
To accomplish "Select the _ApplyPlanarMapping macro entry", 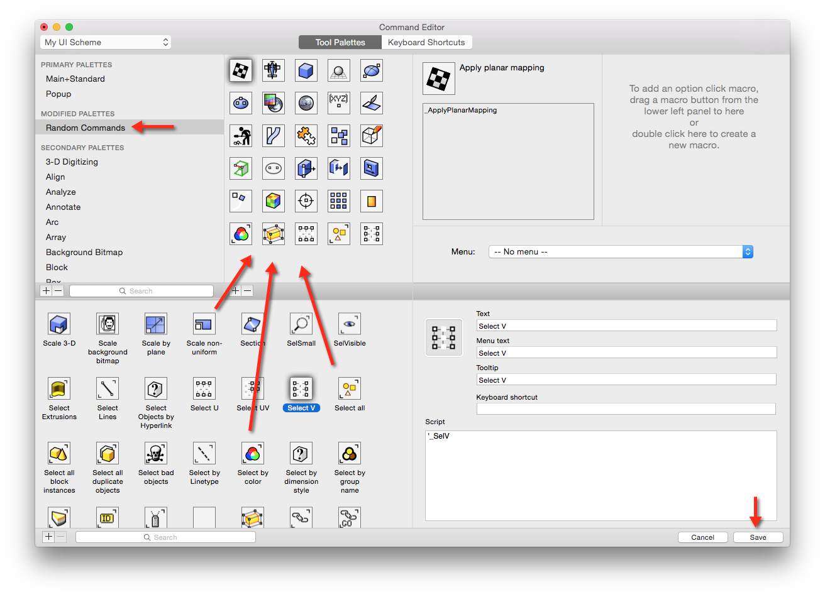I will tap(462, 110).
